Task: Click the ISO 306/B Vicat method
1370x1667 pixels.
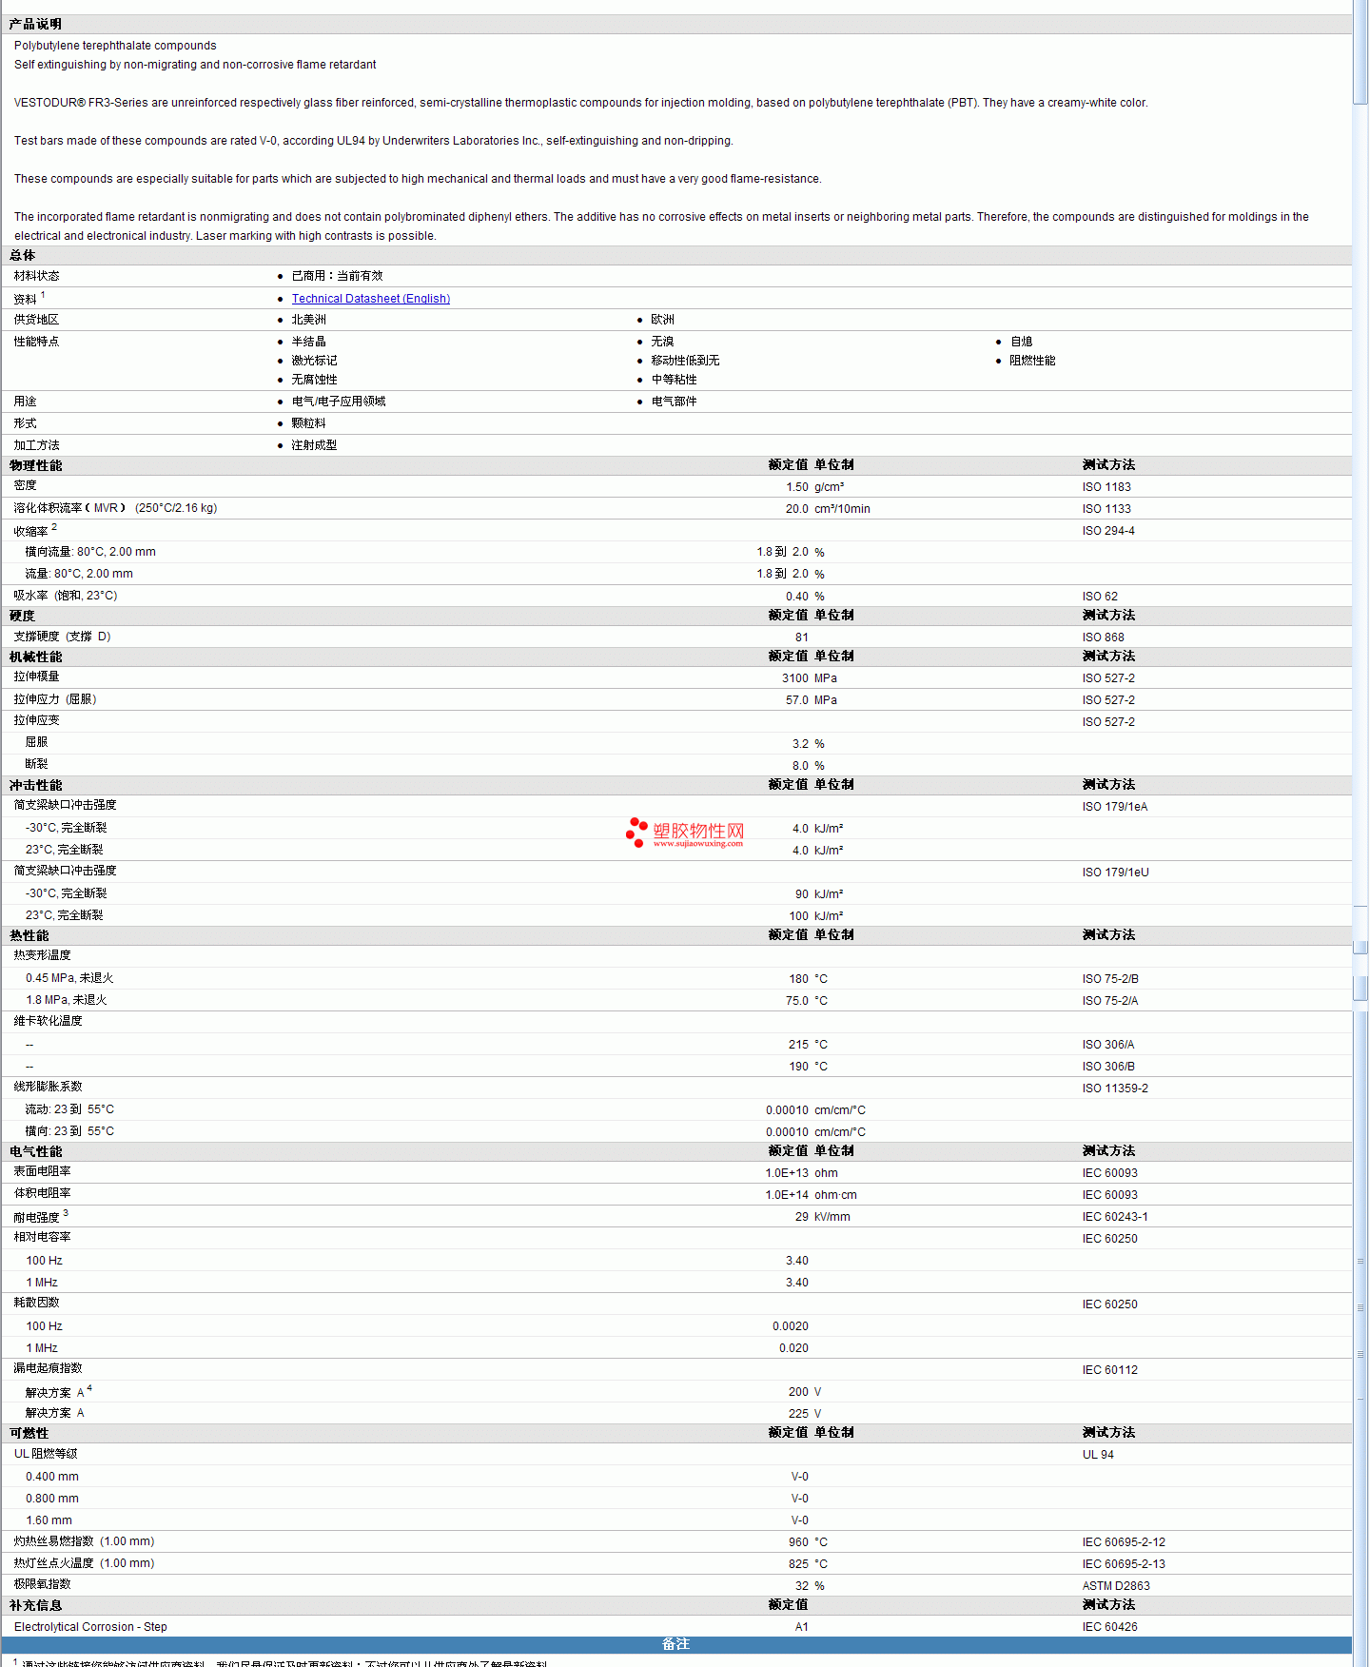Action: pos(1107,1067)
